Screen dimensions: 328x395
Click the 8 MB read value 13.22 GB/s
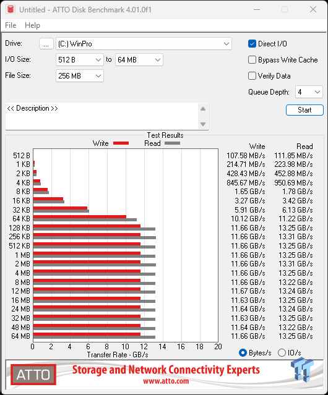[295, 282]
